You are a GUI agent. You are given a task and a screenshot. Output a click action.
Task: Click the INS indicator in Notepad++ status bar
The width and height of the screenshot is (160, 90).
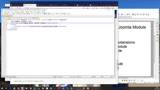(112, 77)
